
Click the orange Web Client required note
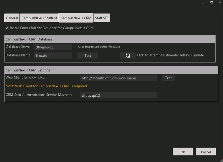47,86
